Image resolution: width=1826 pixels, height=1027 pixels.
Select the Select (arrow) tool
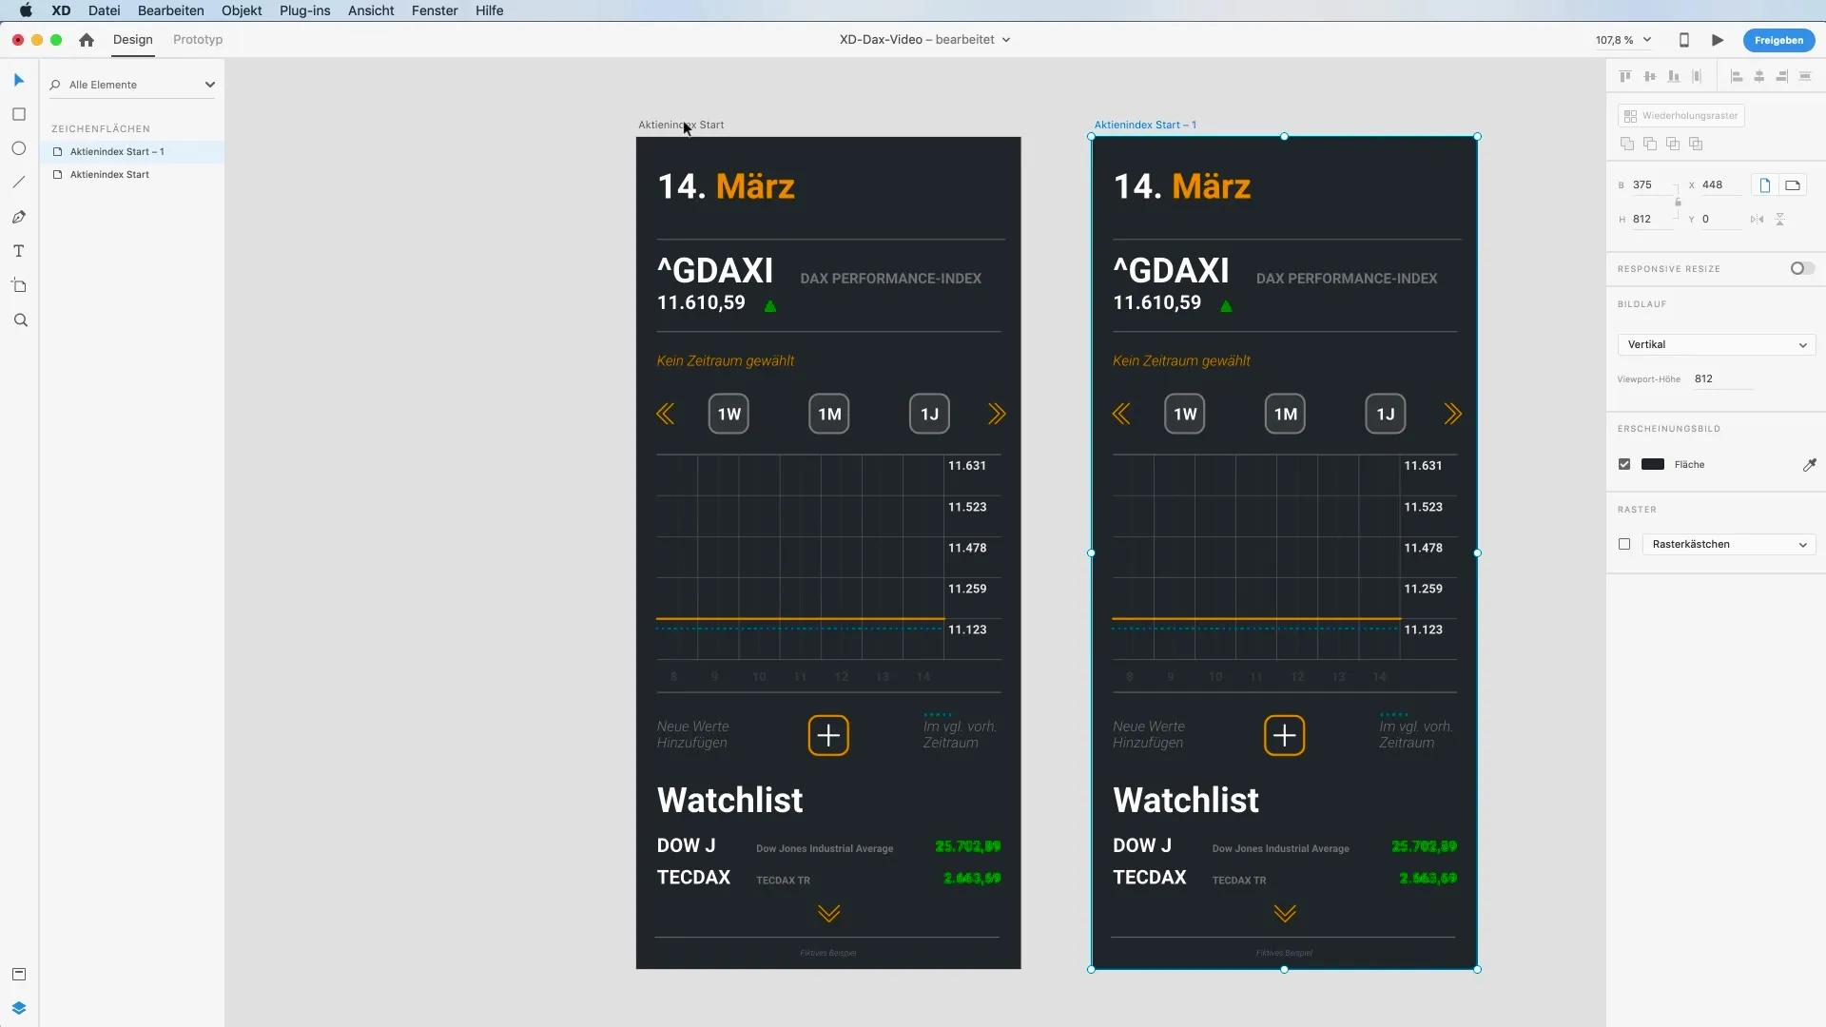pyautogui.click(x=19, y=80)
